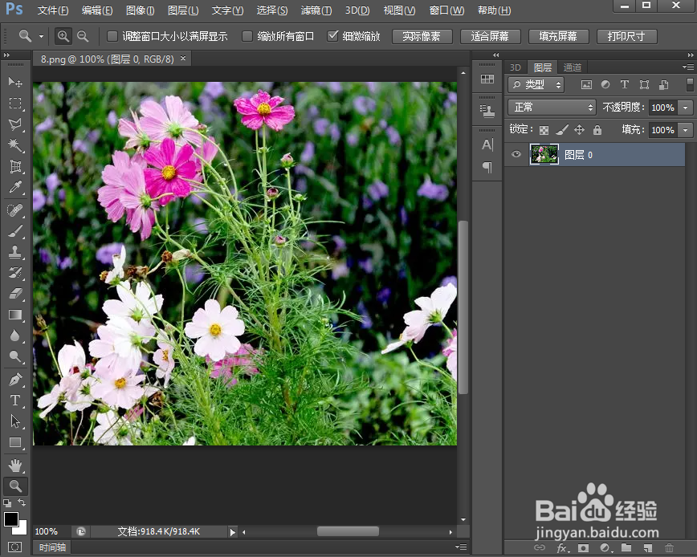This screenshot has height=557, width=697.
Task: Toggle lock transparent pixels
Action: 544,130
